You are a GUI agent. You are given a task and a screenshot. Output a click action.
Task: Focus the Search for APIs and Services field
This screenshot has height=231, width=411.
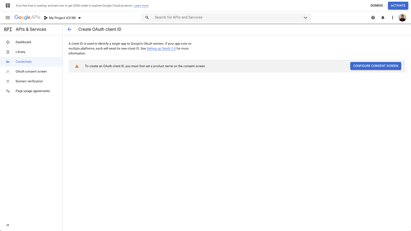click(x=226, y=17)
